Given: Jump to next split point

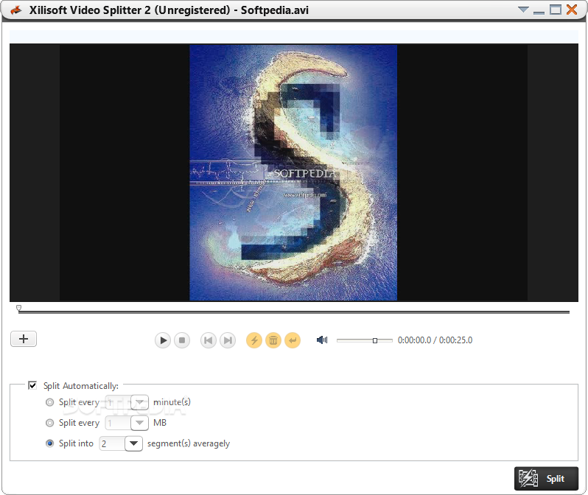Looking at the screenshot, I should tap(228, 340).
